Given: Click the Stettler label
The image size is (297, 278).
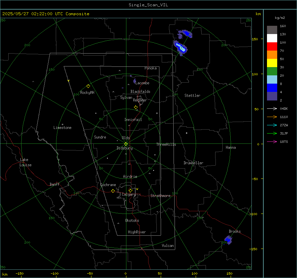Looking at the screenshot, I should tap(192, 96).
